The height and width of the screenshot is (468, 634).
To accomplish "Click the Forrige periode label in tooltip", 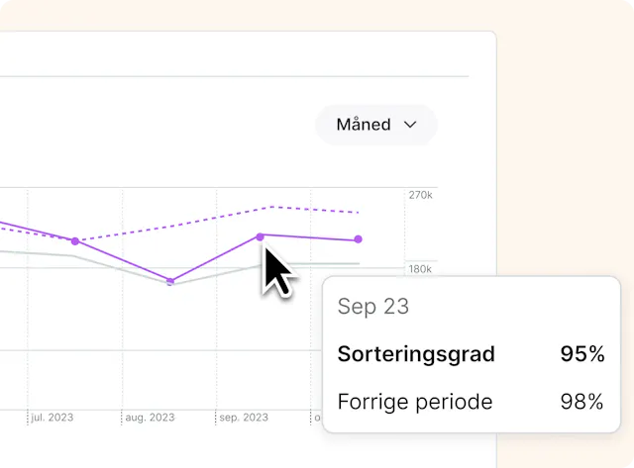I will click(415, 402).
